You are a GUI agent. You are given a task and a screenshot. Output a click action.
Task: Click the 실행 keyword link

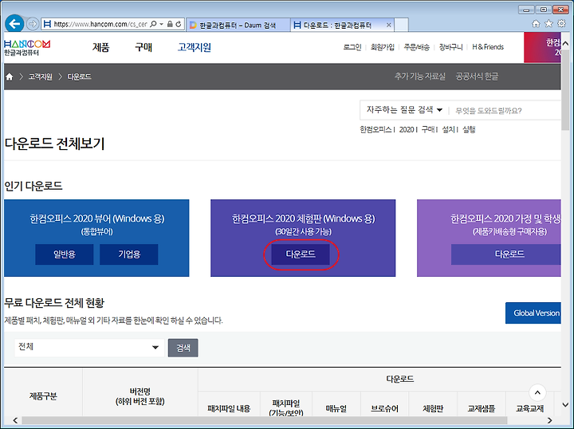[469, 129]
